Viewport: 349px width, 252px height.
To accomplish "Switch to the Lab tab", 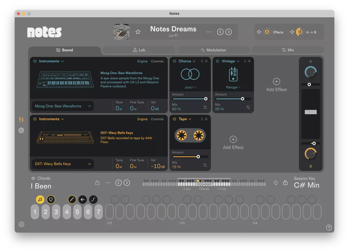I will pyautogui.click(x=139, y=50).
